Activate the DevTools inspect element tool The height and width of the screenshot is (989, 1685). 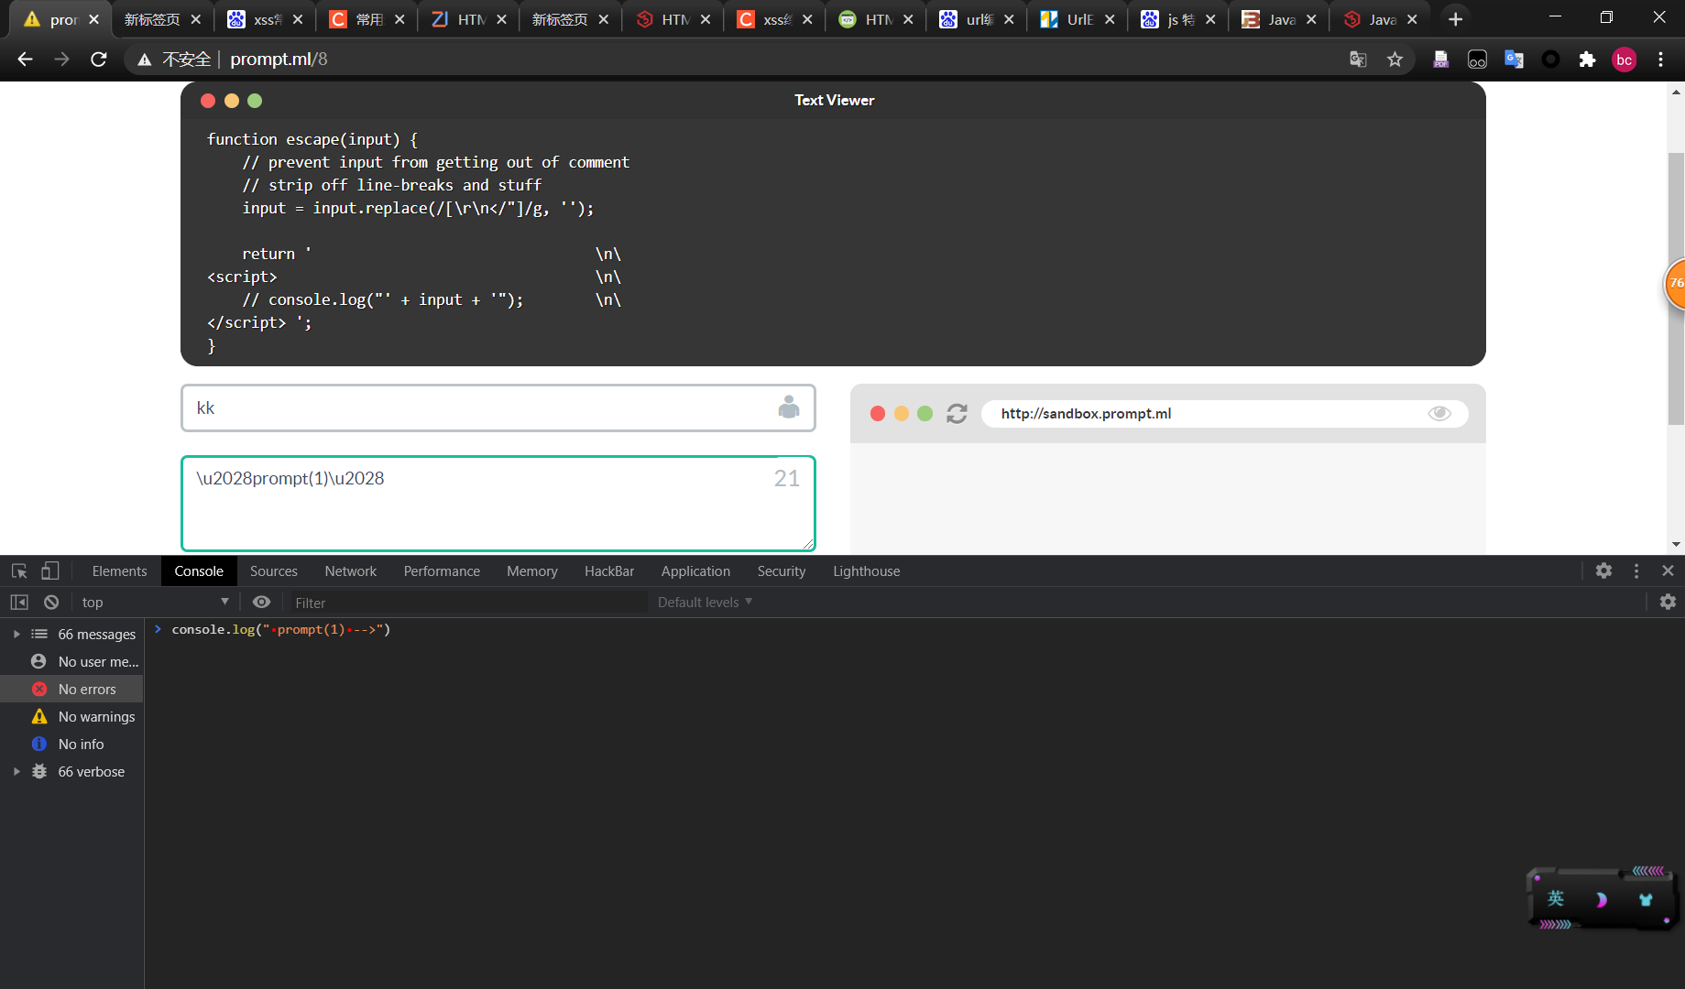[x=19, y=571]
